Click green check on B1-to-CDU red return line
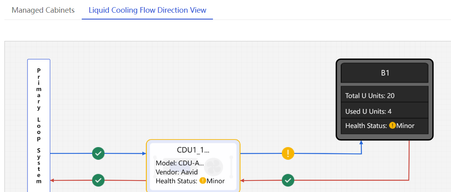The image size is (451, 192). [288, 180]
